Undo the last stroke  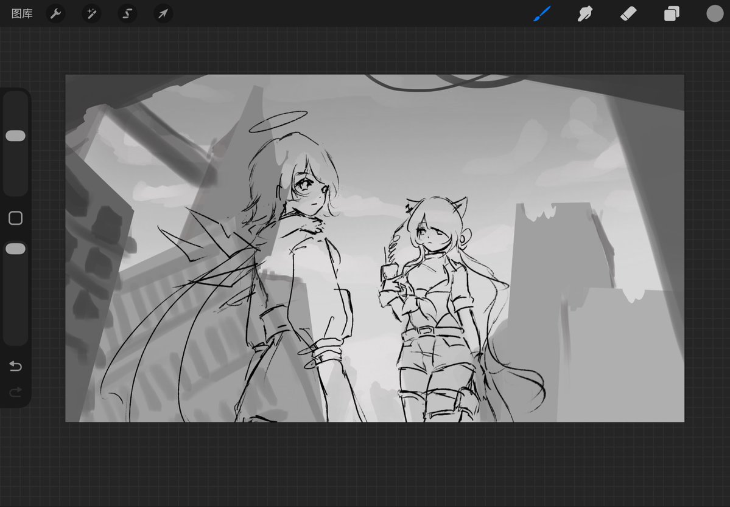(15, 366)
